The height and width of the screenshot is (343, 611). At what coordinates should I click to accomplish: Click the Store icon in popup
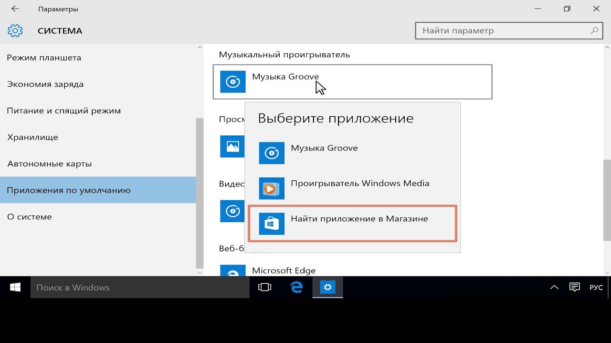[272, 223]
